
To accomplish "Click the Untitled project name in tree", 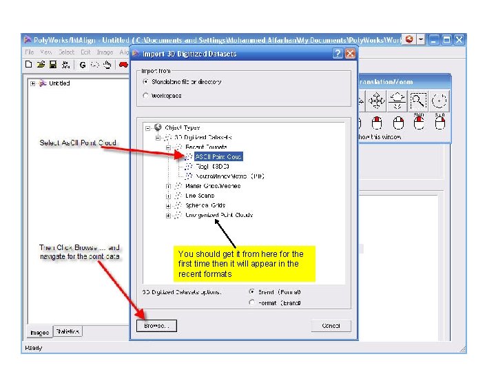I will pyautogui.click(x=59, y=83).
